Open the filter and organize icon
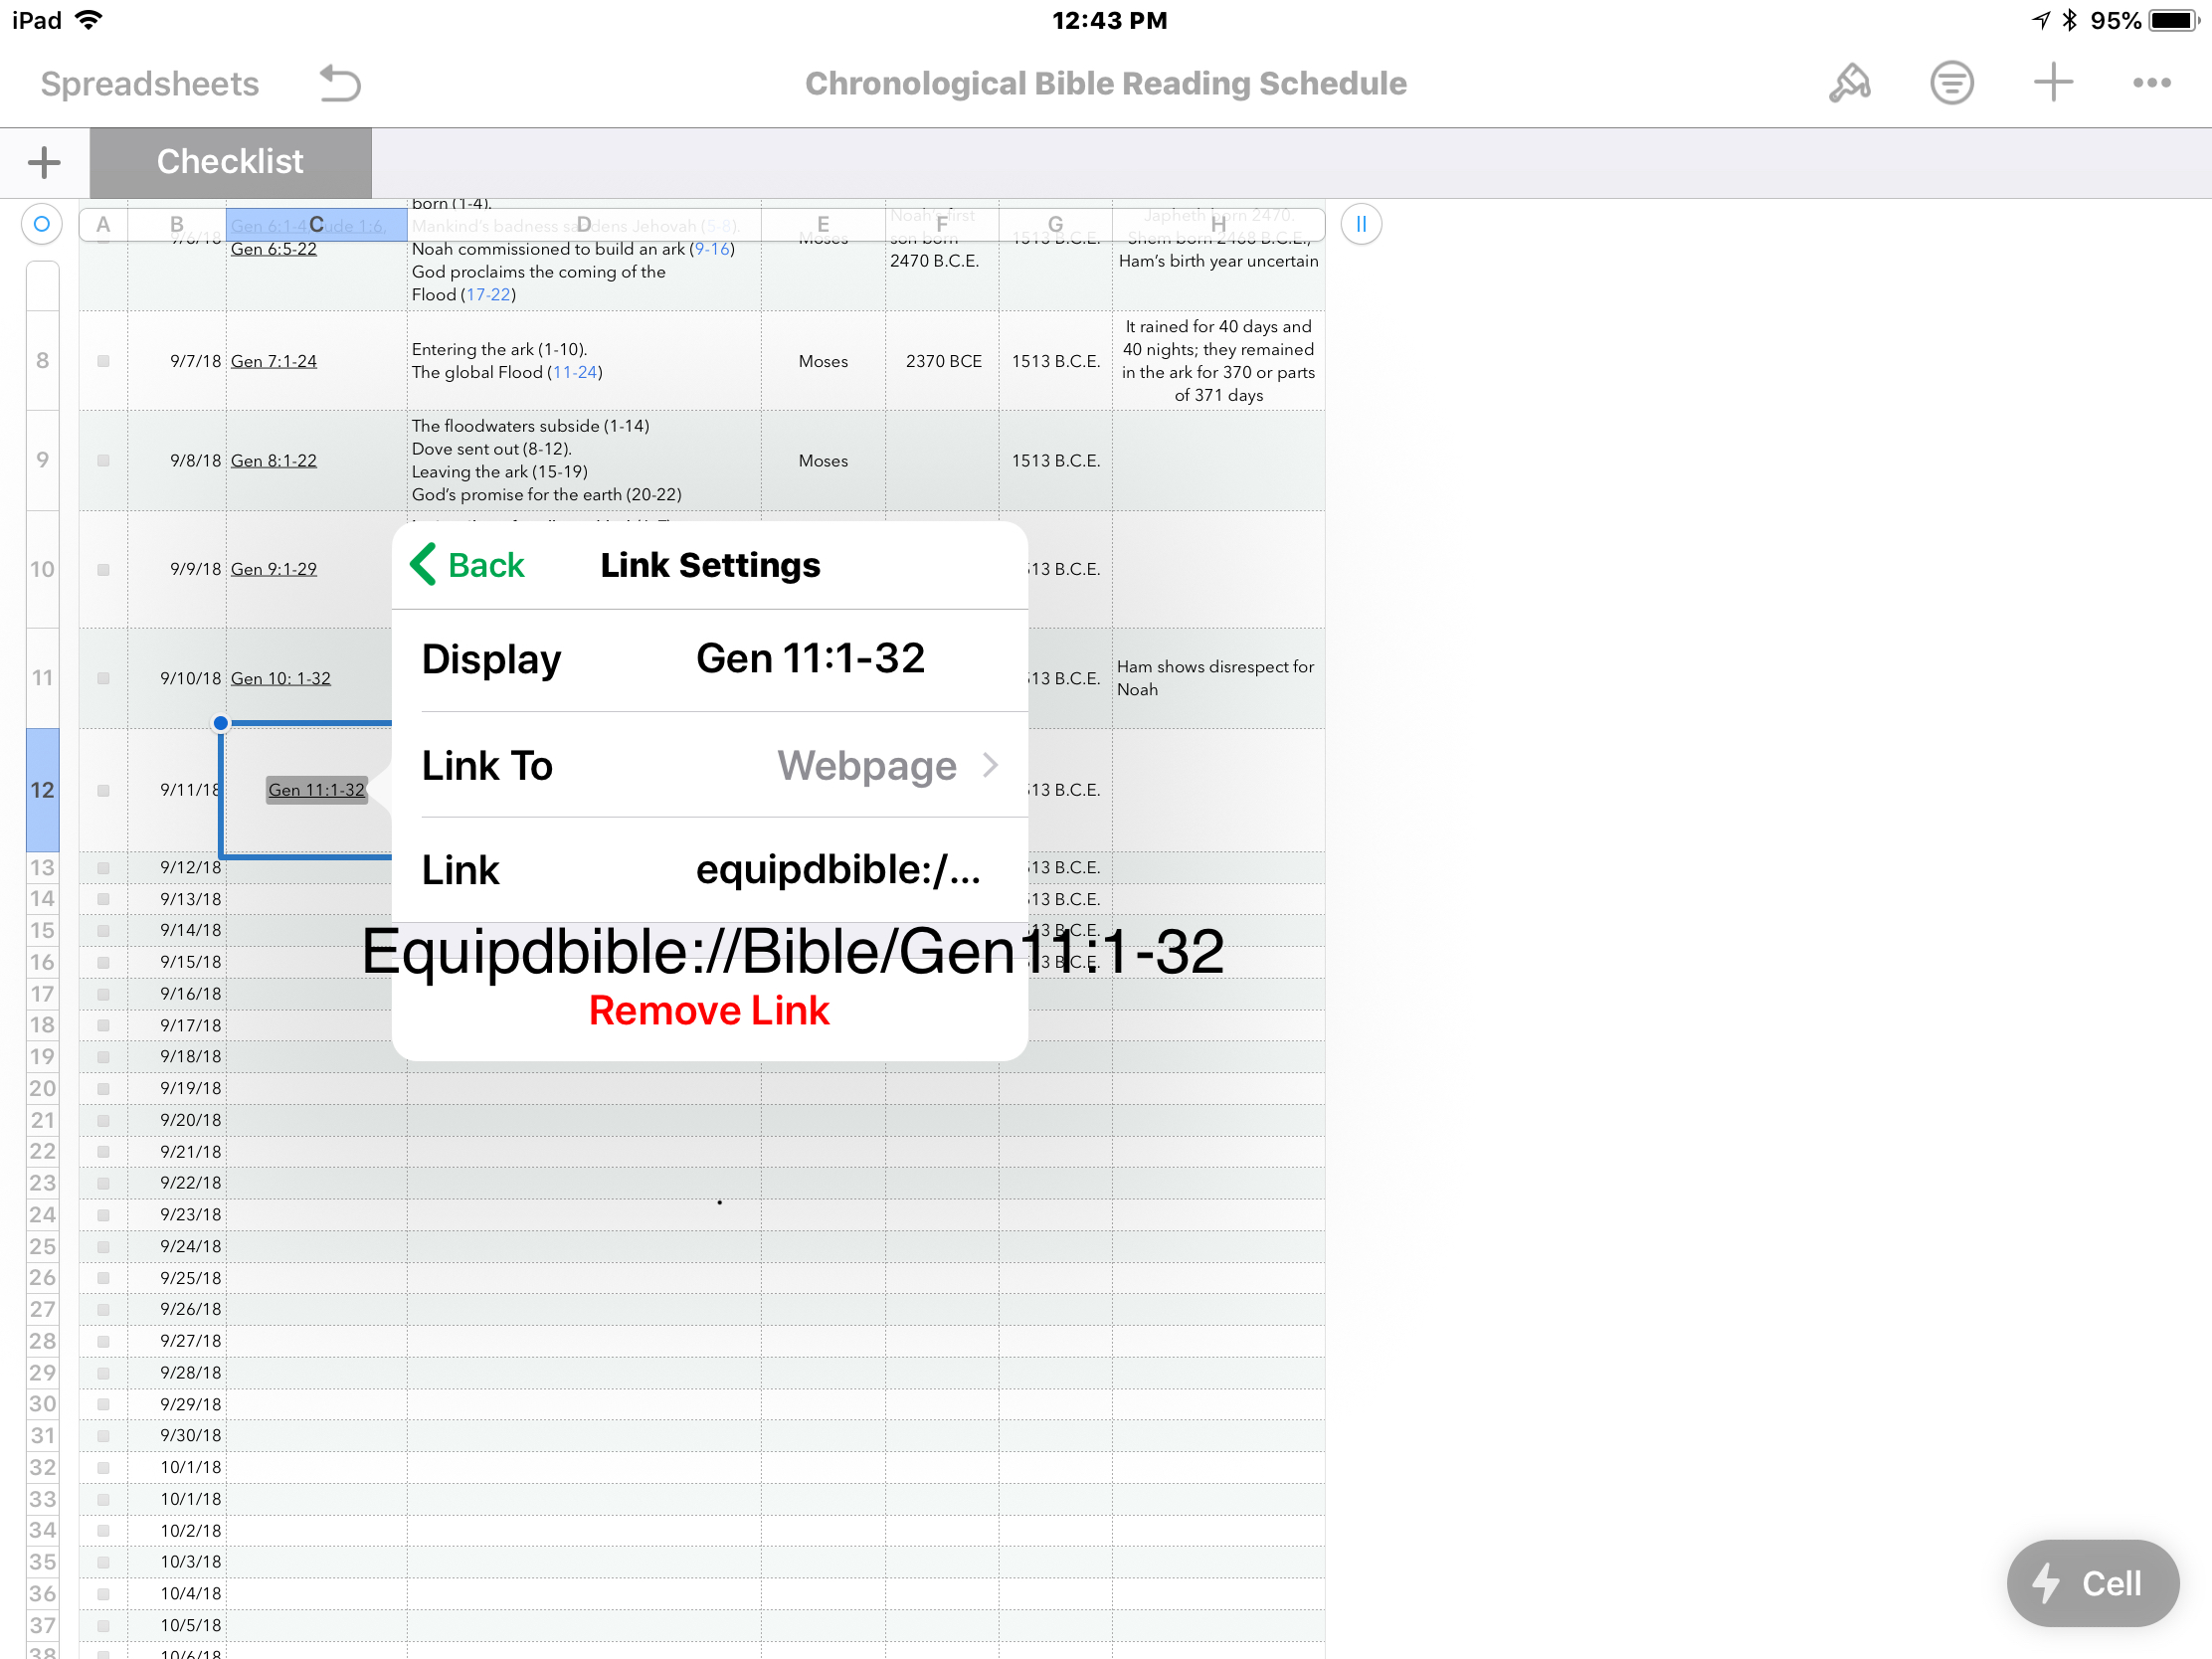This screenshot has width=2212, height=1659. [x=1951, y=83]
